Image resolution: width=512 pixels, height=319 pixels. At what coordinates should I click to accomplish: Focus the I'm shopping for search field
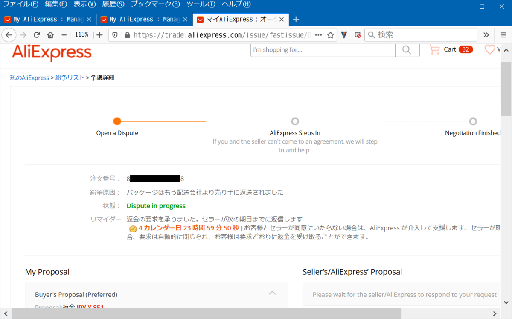pyautogui.click(x=323, y=50)
